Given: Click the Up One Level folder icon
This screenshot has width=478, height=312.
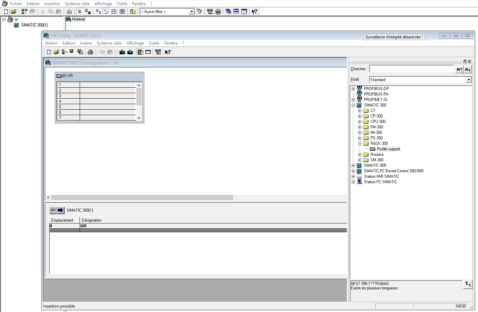Looking at the screenshot, I should point(133,11).
